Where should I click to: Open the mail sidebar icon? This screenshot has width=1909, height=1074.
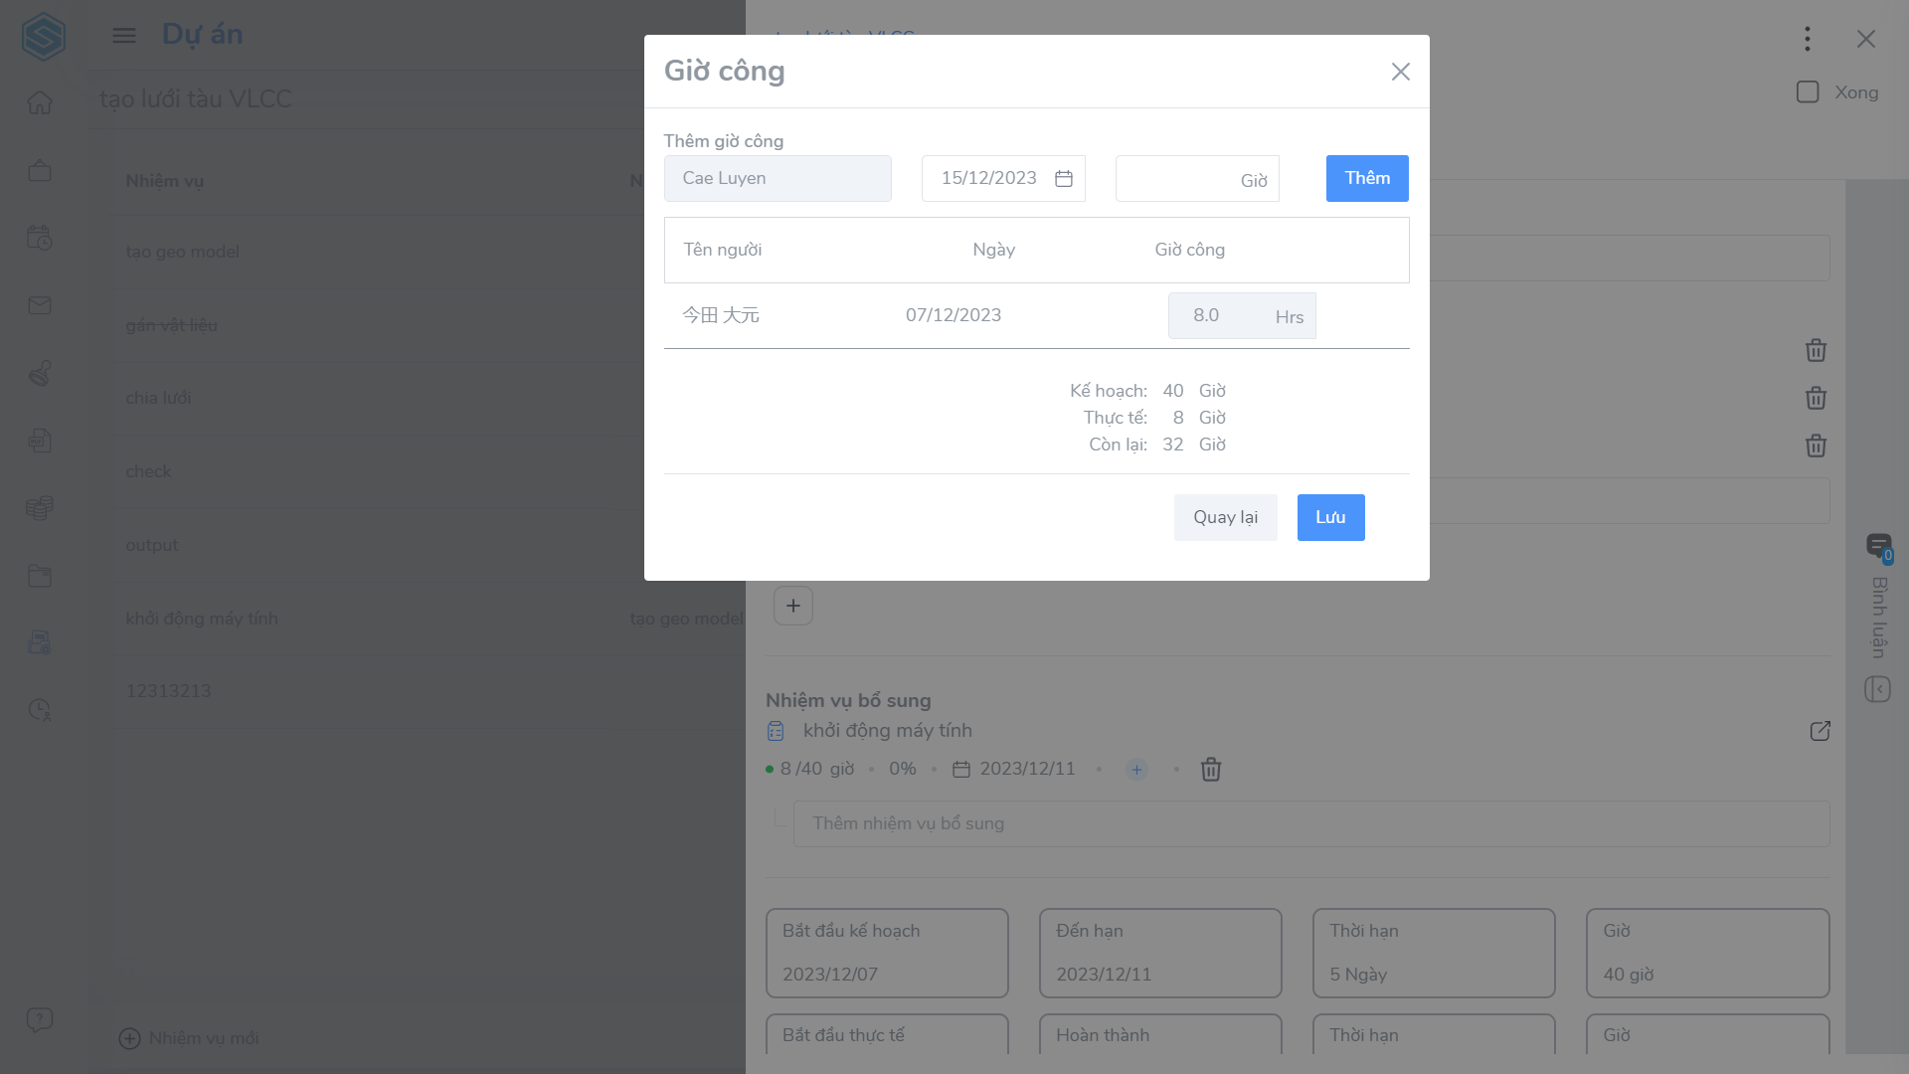(40, 305)
